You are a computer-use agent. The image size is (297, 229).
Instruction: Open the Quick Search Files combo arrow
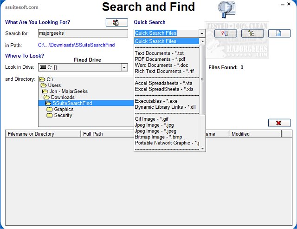pos(202,33)
